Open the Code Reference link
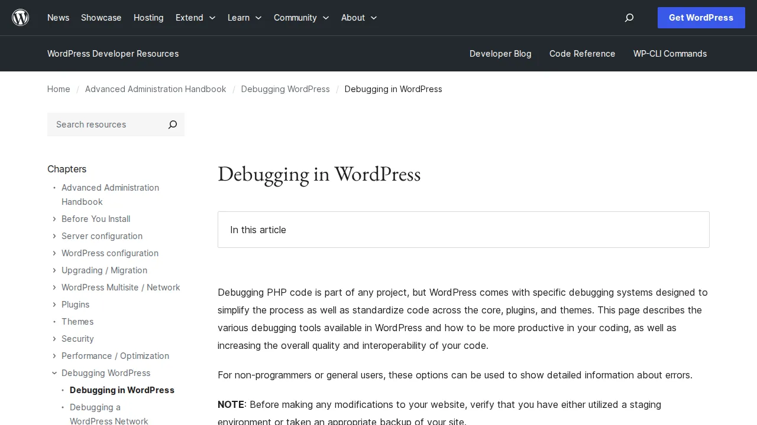The height and width of the screenshot is (425, 757). point(582,54)
